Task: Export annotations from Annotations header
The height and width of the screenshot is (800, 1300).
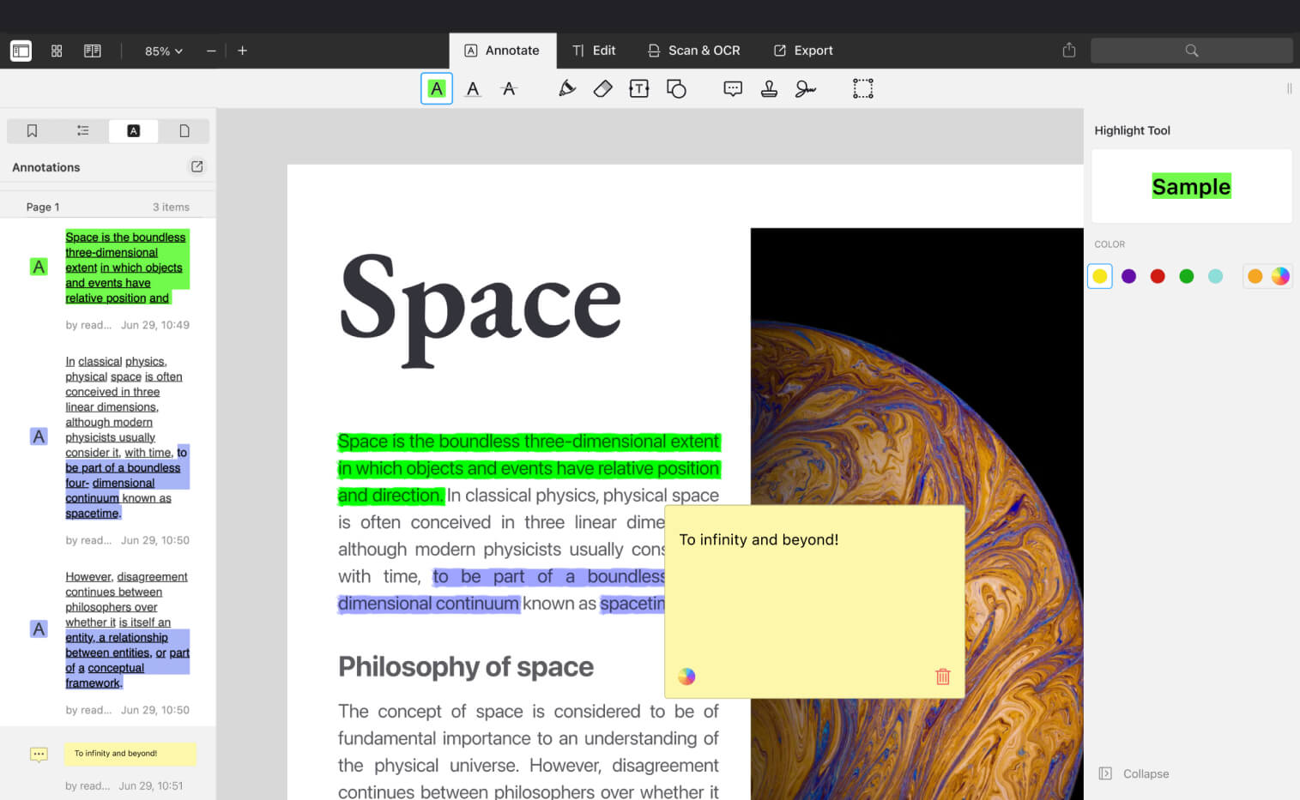Action: click(x=197, y=166)
